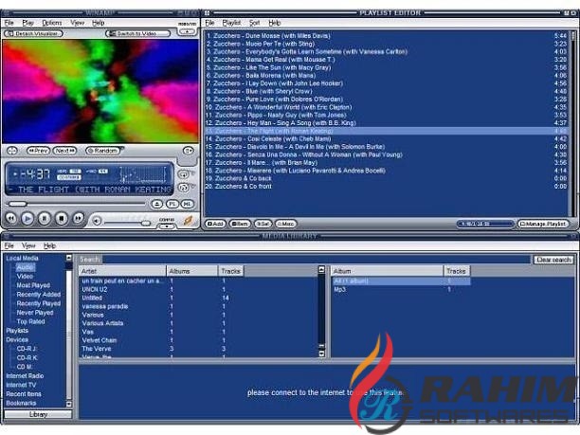Click the Next visualization preset button

64,151
